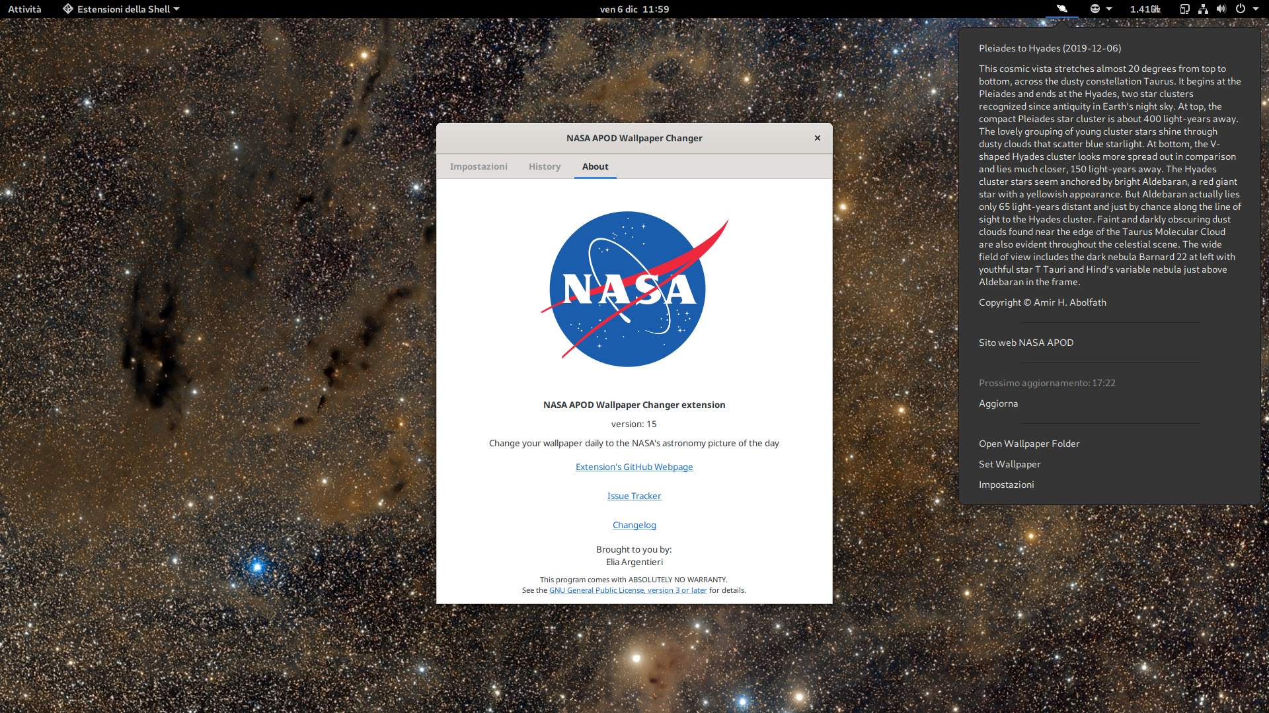1269x713 pixels.
Task: Close the NASA APOD Wallpaper Changer dialog
Action: [818, 138]
